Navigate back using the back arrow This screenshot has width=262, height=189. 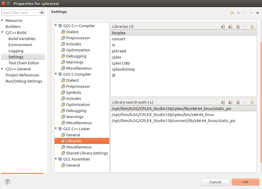click(x=232, y=13)
